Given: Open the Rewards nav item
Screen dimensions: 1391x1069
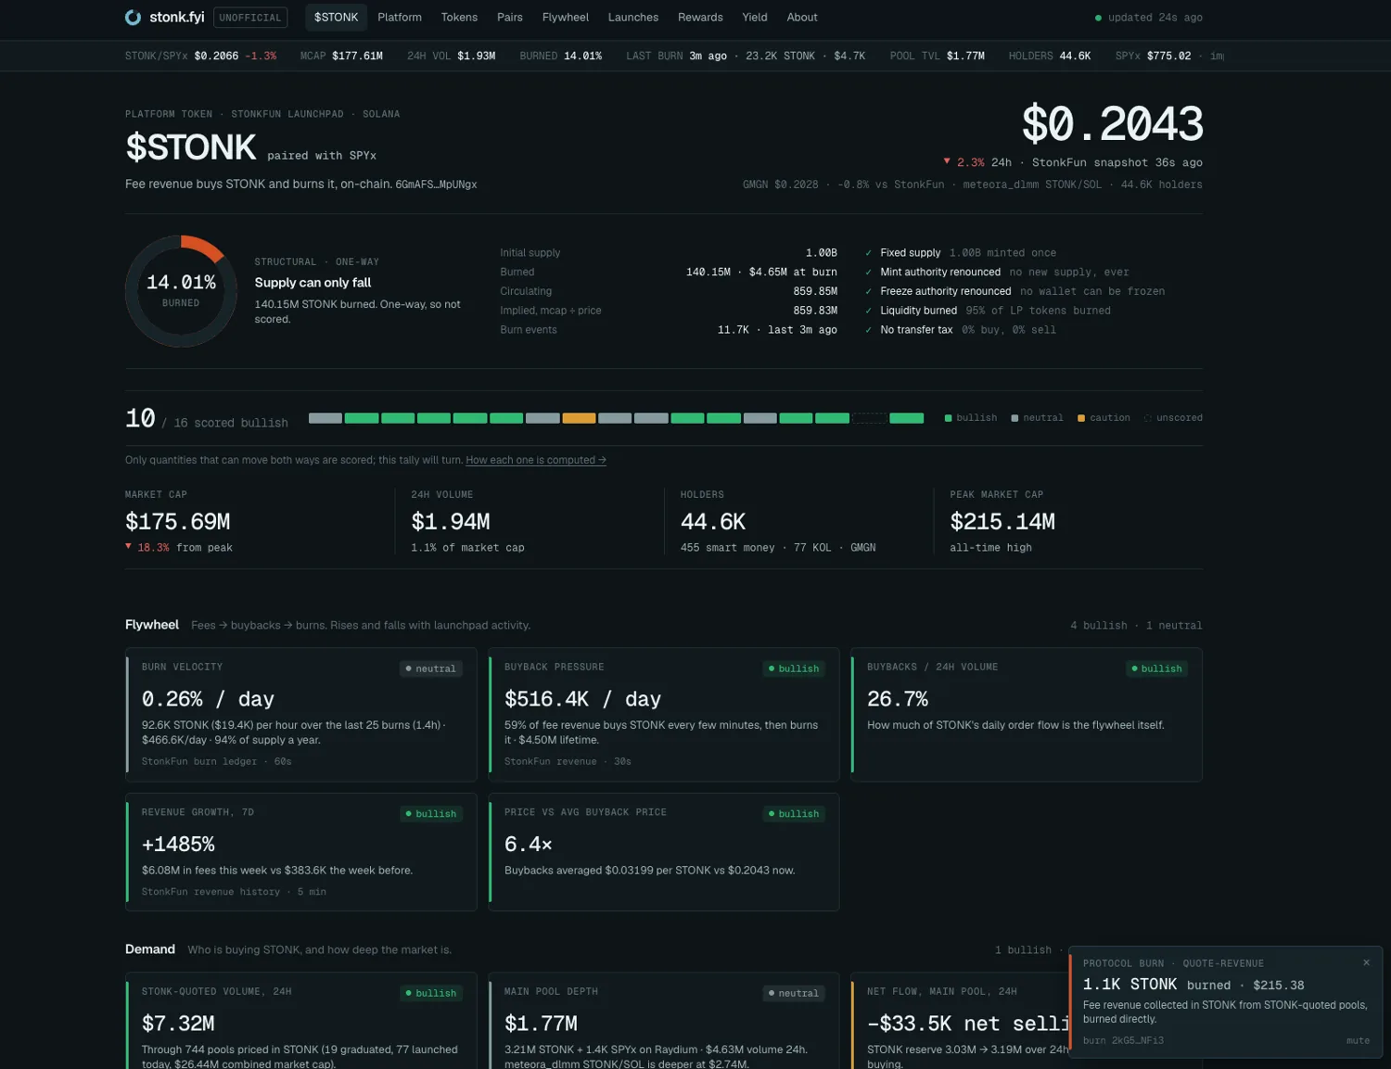Looking at the screenshot, I should pyautogui.click(x=700, y=18).
